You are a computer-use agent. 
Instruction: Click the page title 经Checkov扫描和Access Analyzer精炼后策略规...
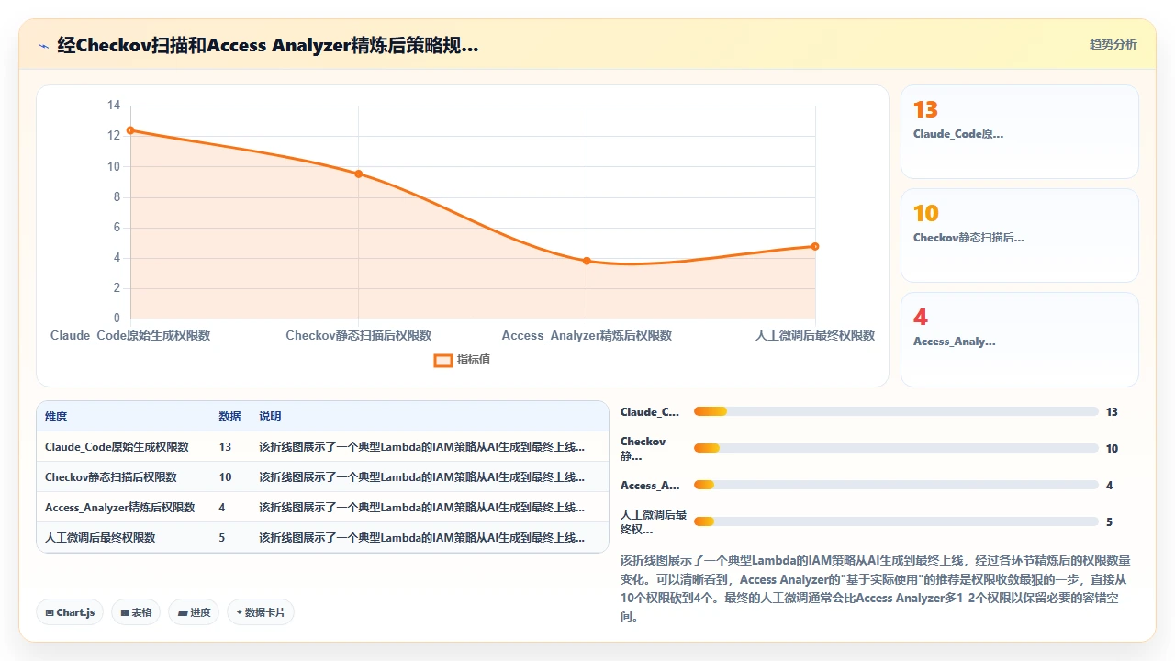267,45
